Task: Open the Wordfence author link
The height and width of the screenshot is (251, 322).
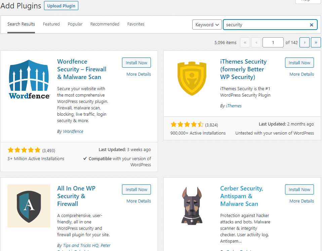Action: click(73, 131)
